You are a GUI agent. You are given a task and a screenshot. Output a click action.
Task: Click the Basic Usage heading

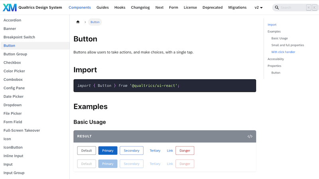tap(89, 122)
